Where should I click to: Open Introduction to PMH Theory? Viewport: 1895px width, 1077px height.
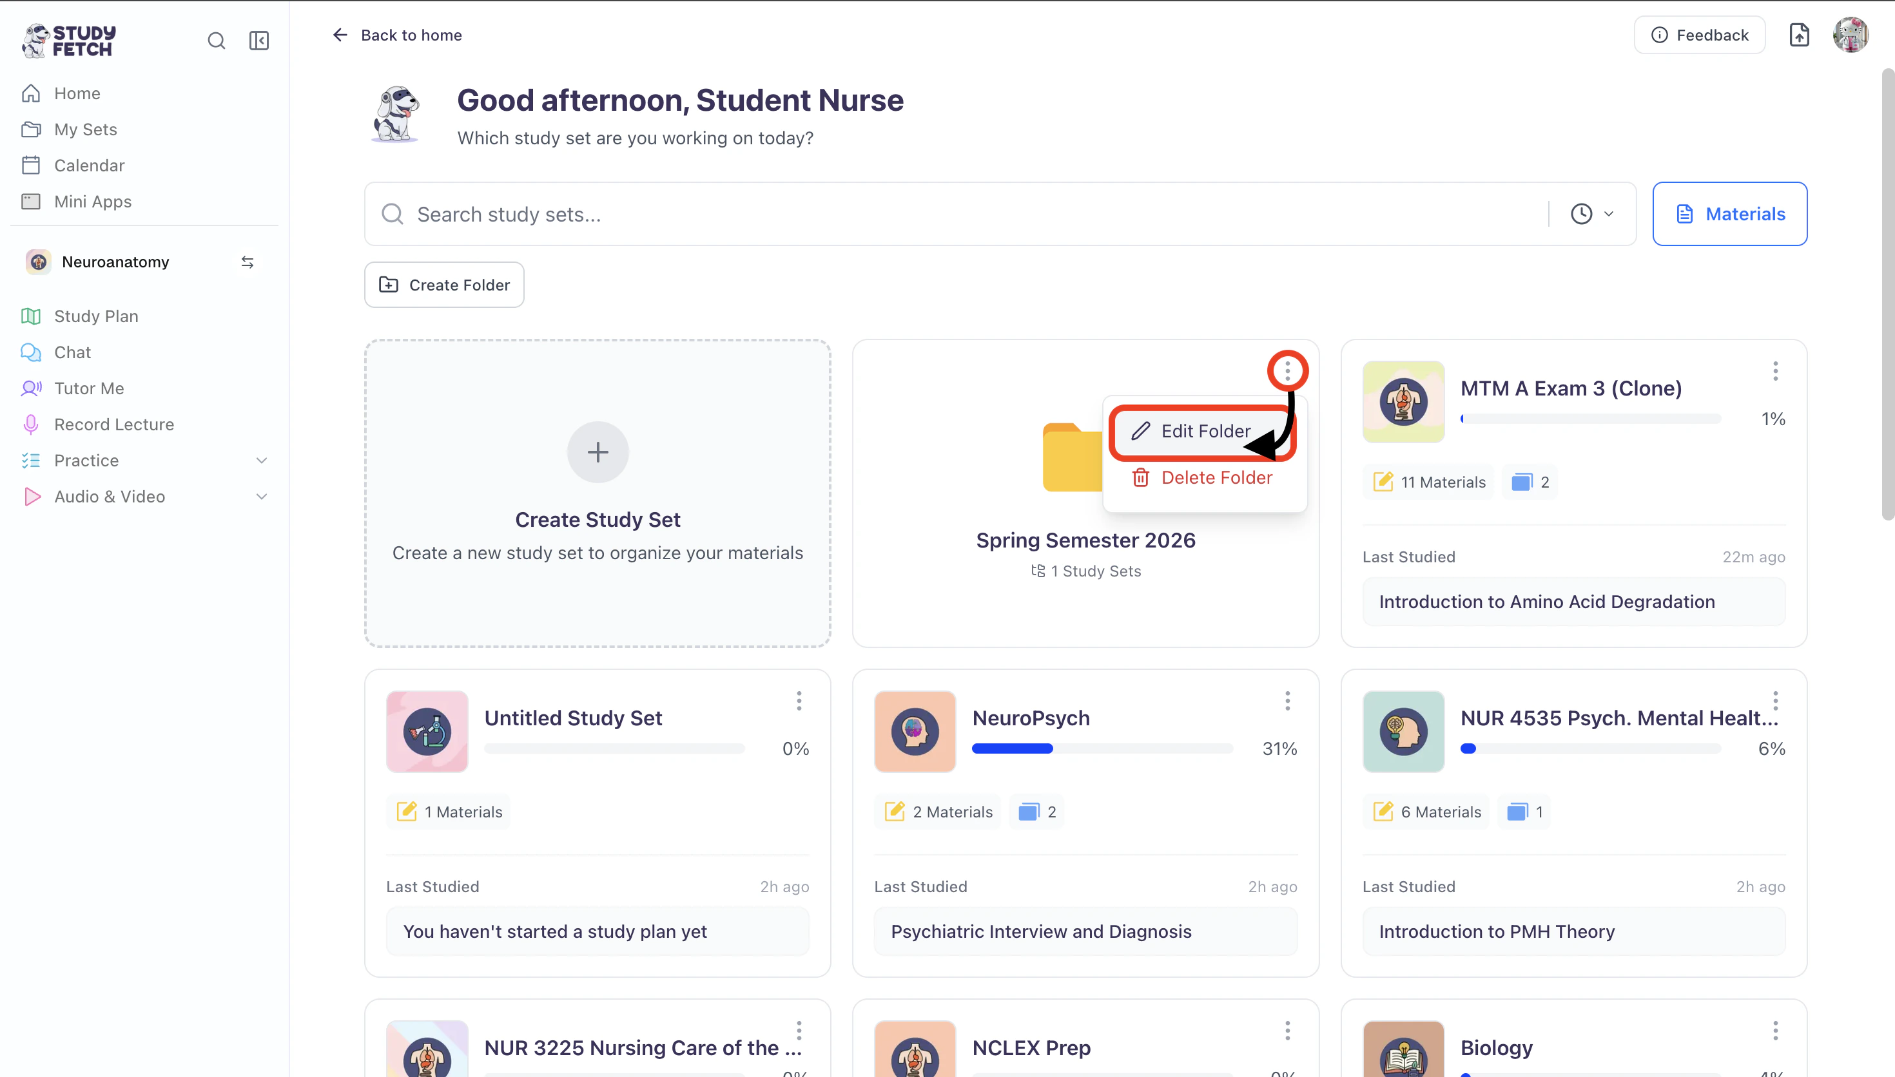[1574, 932]
